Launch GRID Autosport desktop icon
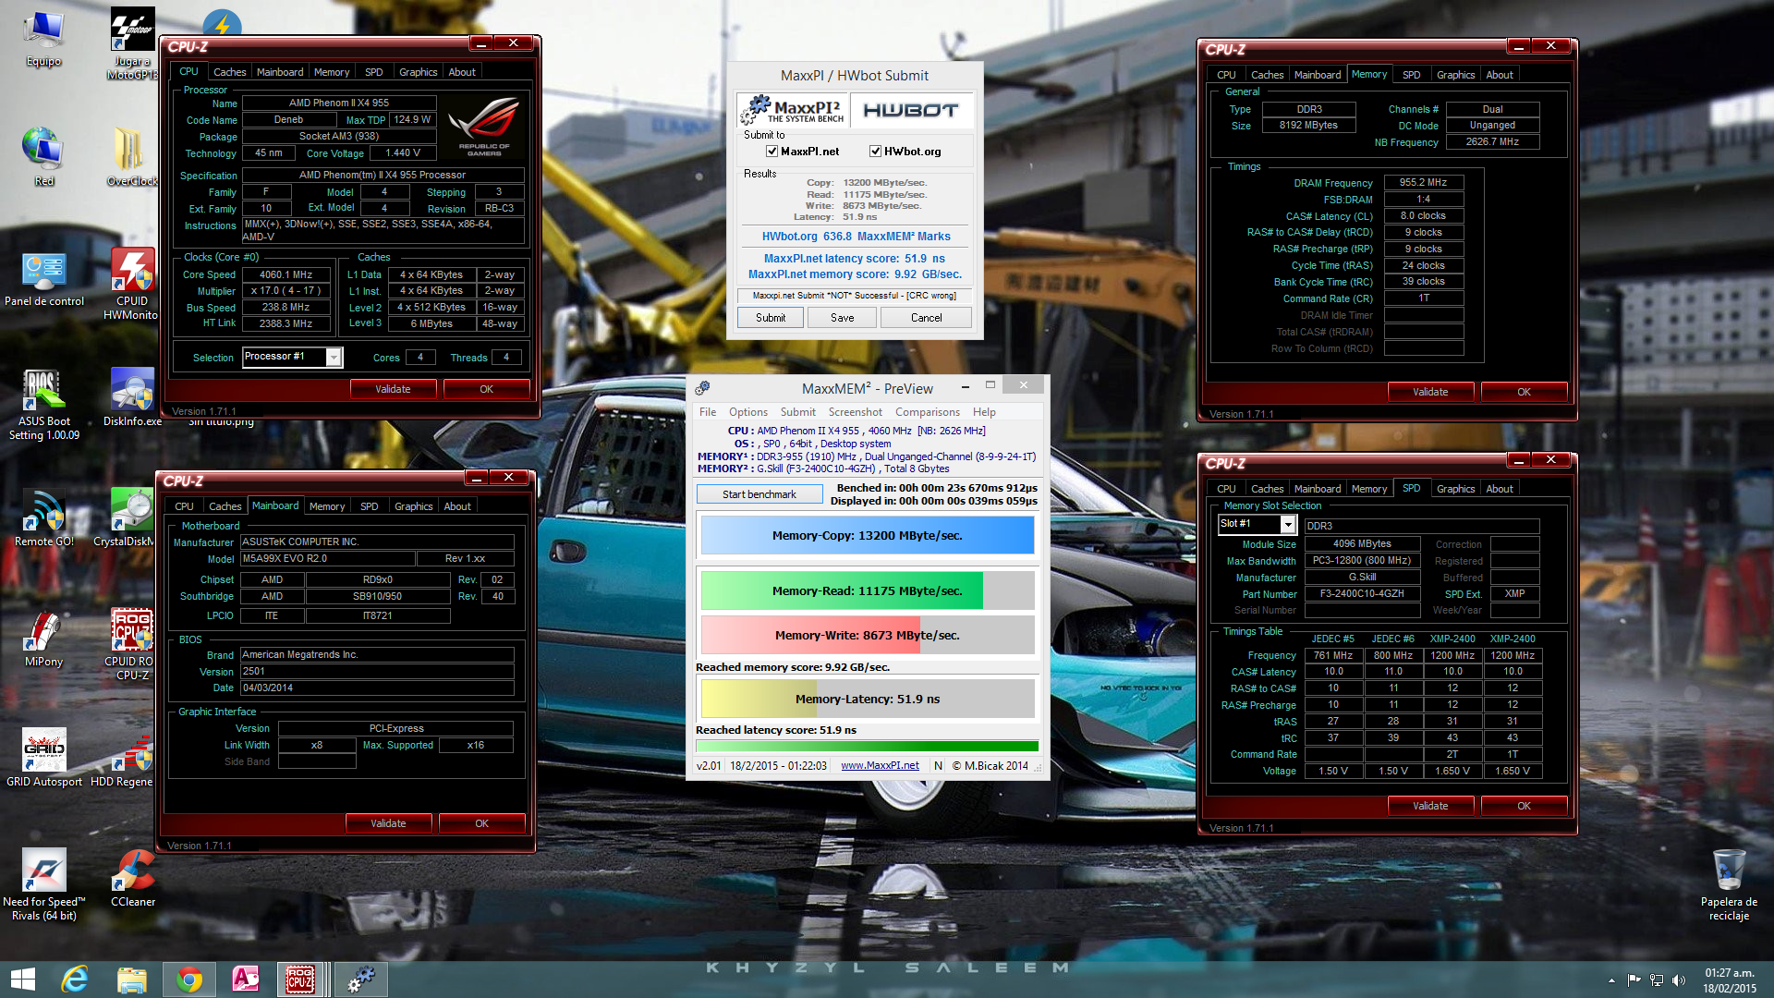Screen dimensions: 1774x998 (43, 758)
